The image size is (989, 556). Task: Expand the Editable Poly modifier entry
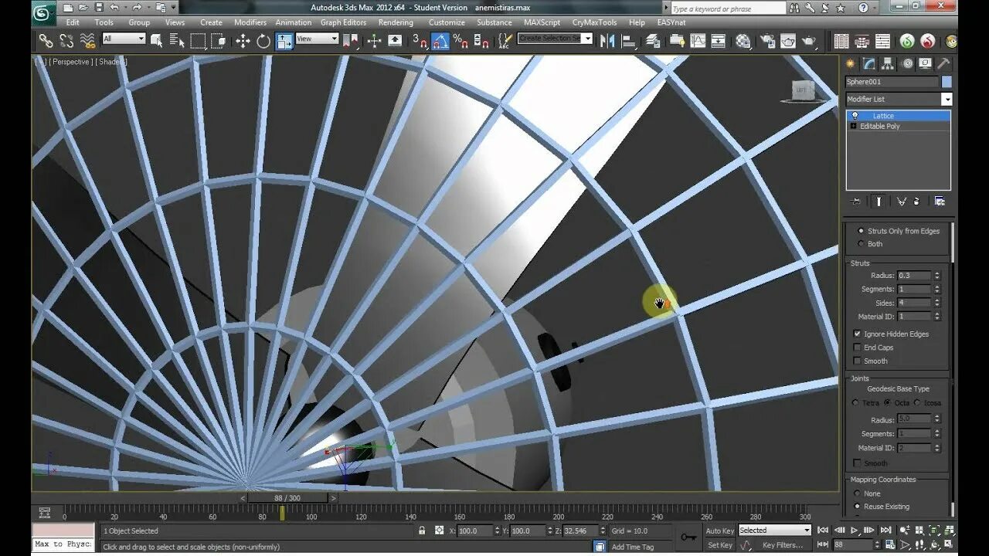(853, 126)
